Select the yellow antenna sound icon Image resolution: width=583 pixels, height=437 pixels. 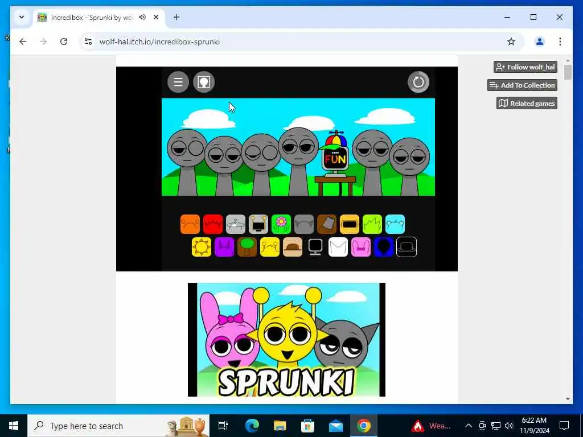tap(269, 247)
